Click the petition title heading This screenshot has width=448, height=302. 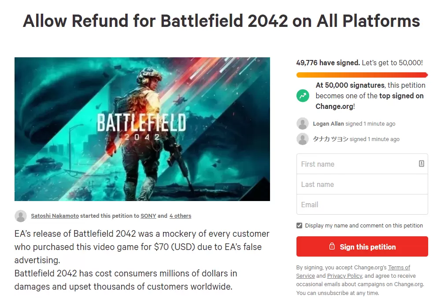point(221,21)
